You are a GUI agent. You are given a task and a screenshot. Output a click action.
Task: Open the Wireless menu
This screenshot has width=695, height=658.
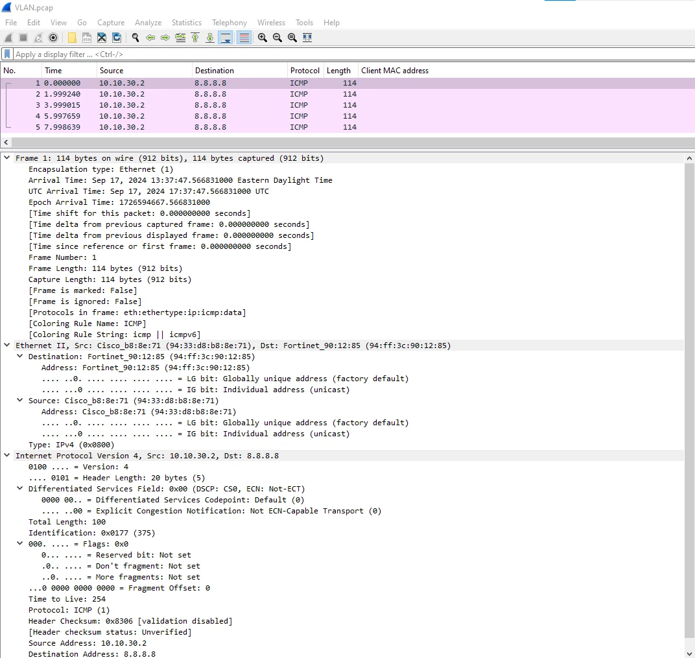pyautogui.click(x=271, y=23)
